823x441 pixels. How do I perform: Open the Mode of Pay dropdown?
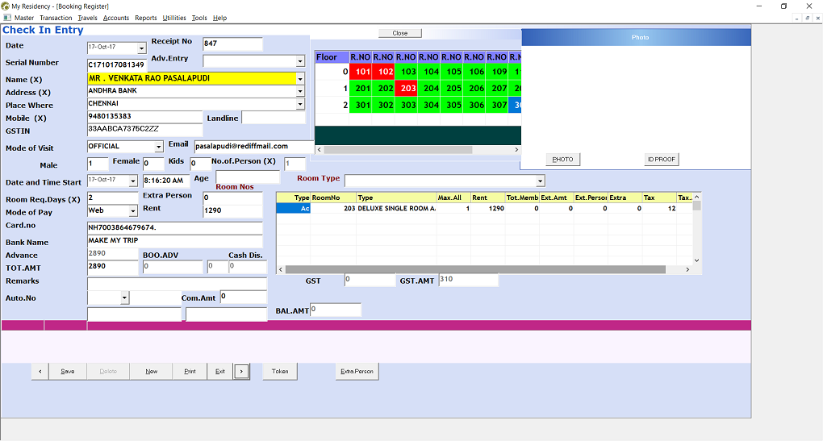(x=132, y=211)
